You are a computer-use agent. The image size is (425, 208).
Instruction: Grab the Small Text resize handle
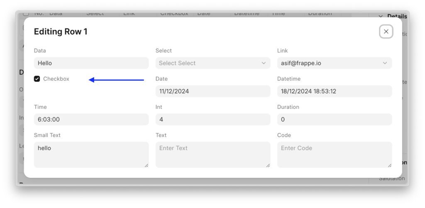146,165
